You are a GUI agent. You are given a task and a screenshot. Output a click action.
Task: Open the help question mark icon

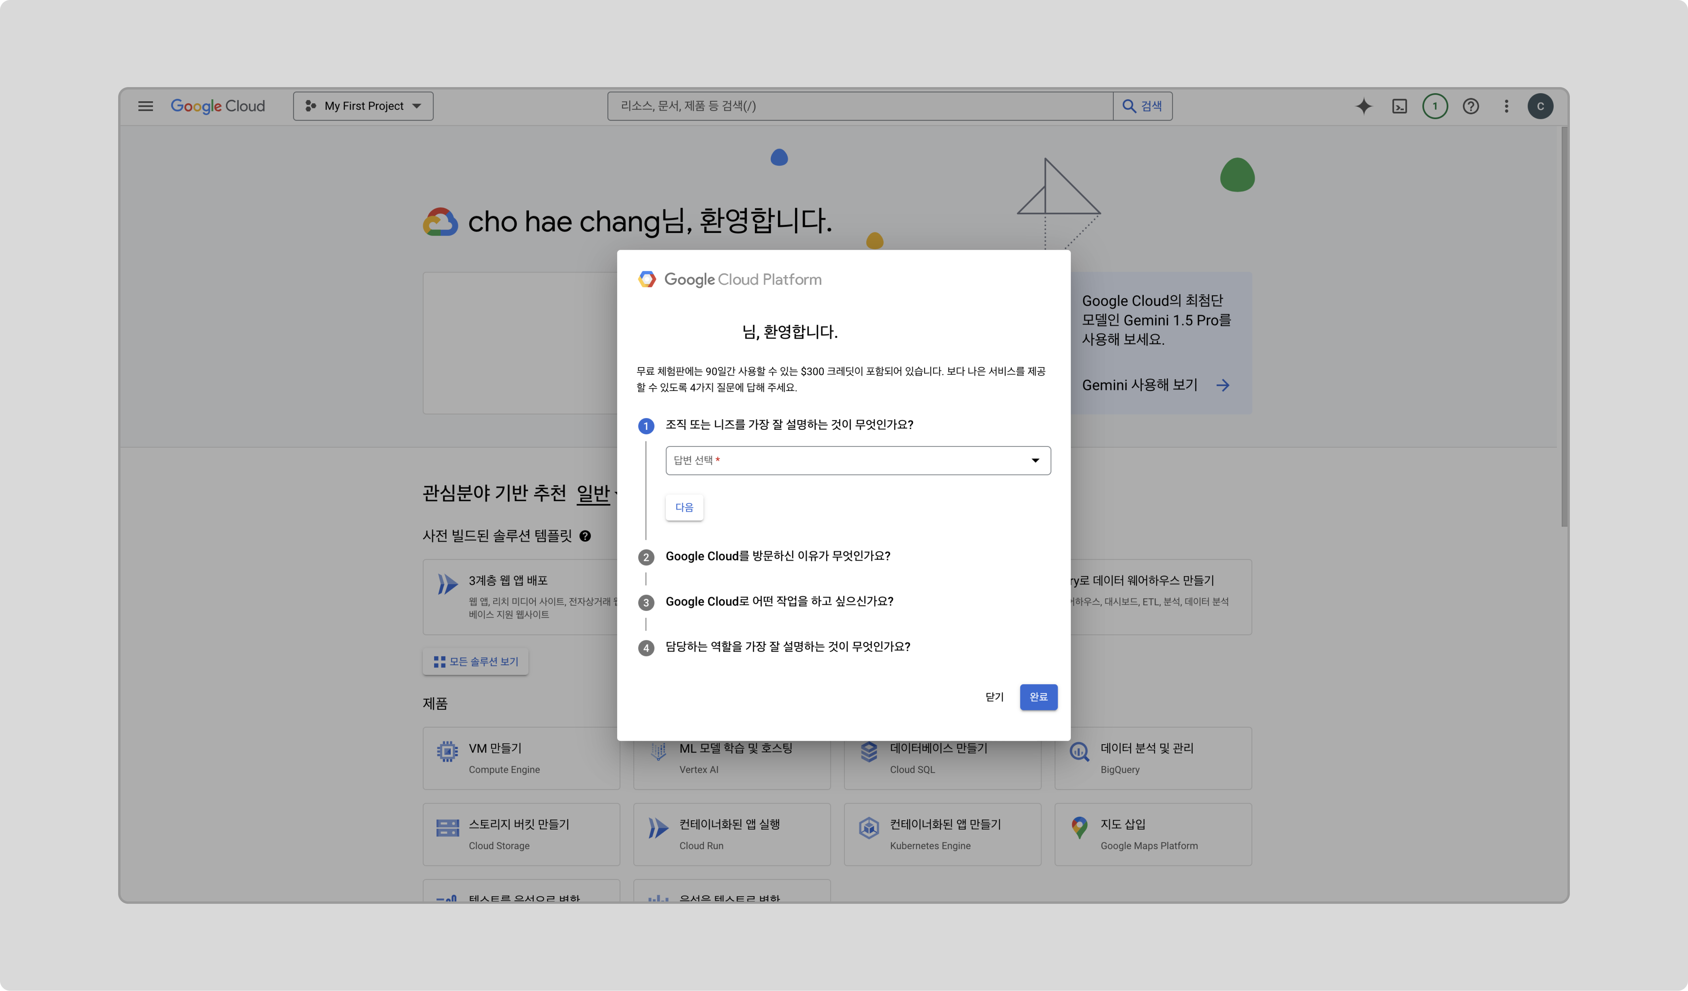click(x=1471, y=106)
